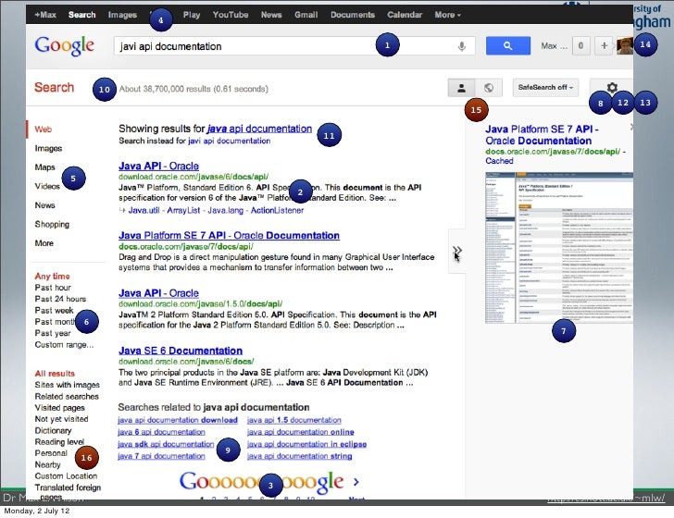The width and height of the screenshot is (674, 518).
Task: Click related search java api documentation download
Action: pyautogui.click(x=178, y=420)
